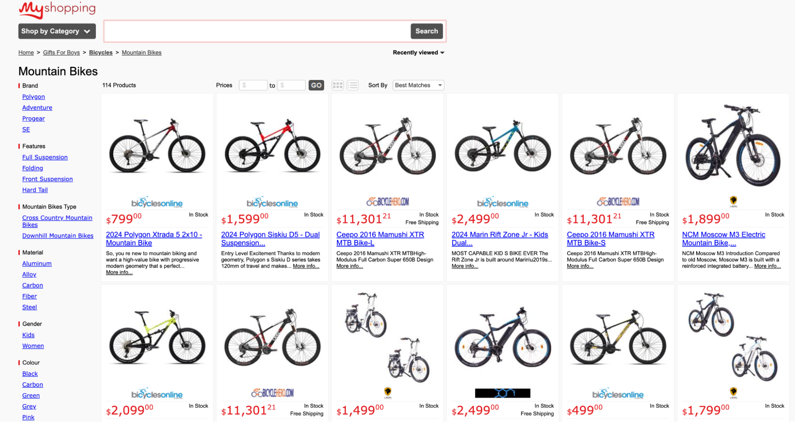Click Polygon Siskiu D5 bike thumbnail
The width and height of the screenshot is (795, 422).
tap(272, 146)
